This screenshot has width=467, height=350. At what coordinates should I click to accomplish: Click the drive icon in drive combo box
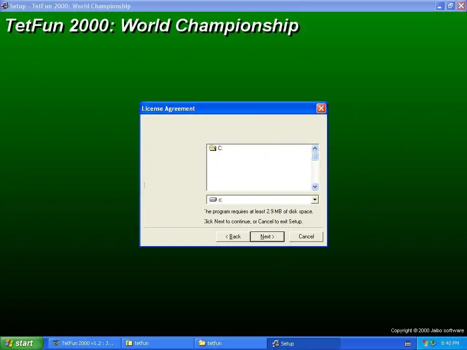pos(213,200)
